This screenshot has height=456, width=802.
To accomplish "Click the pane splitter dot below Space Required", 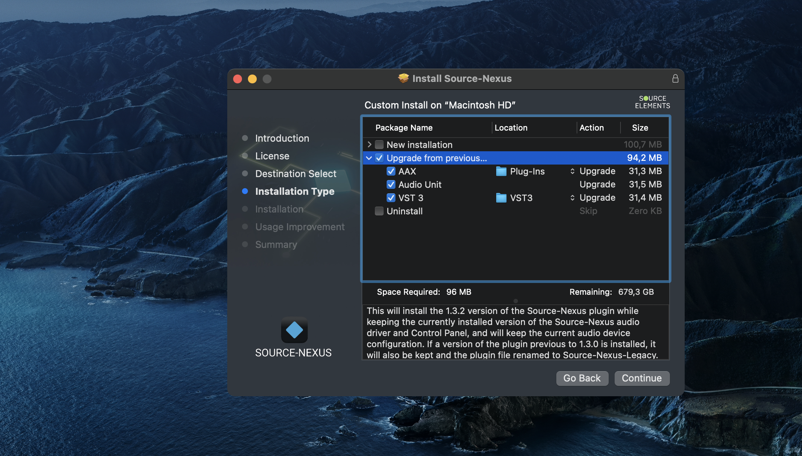I will point(516,301).
